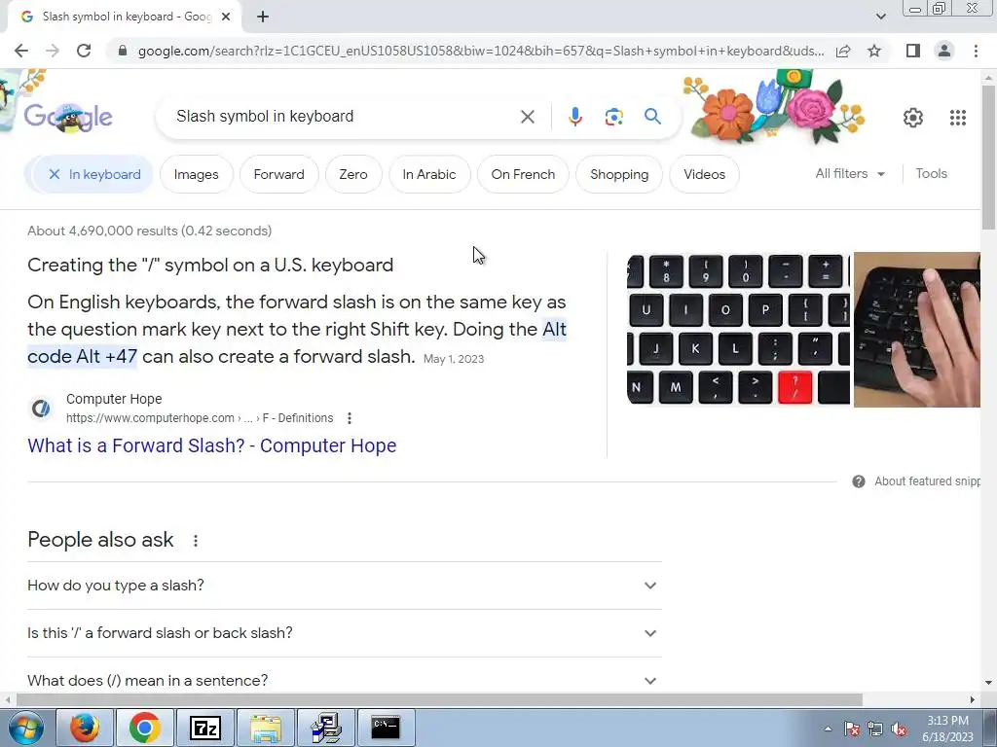Viewport: 997px width, 747px height.
Task: Bookmark this page with the star icon
Action: [874, 51]
